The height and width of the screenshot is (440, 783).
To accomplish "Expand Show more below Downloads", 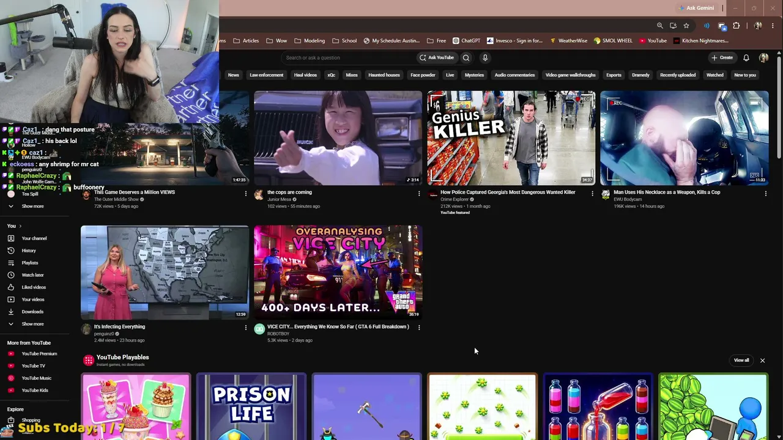I will pyautogui.click(x=32, y=324).
